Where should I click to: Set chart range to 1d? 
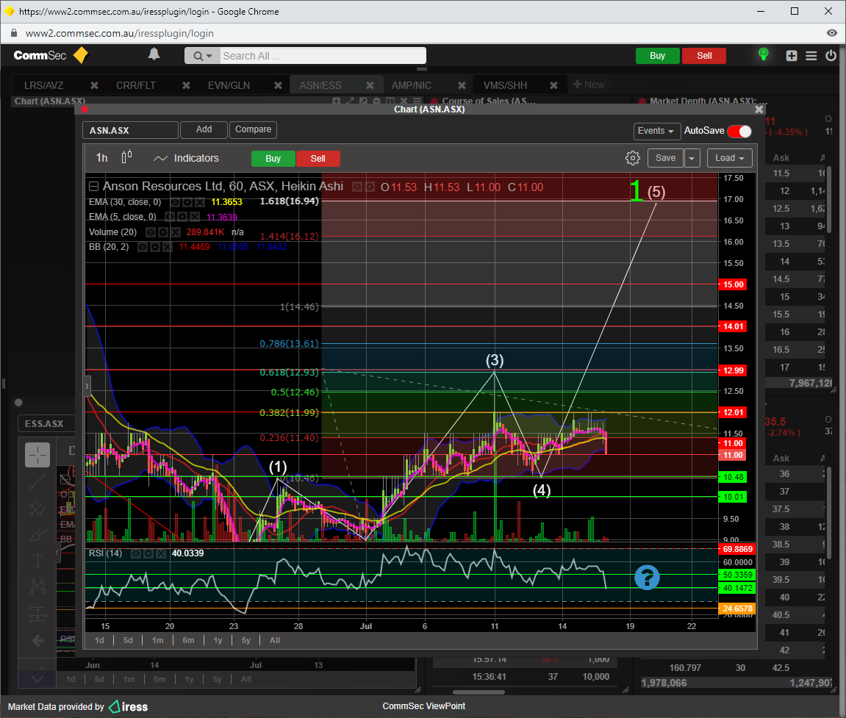[x=100, y=640]
